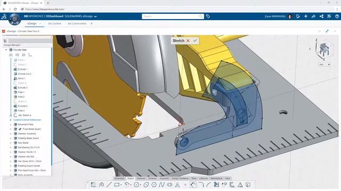The height and width of the screenshot is (191, 341).
Task: Expand the Saw Blade node
Action: [11, 143]
